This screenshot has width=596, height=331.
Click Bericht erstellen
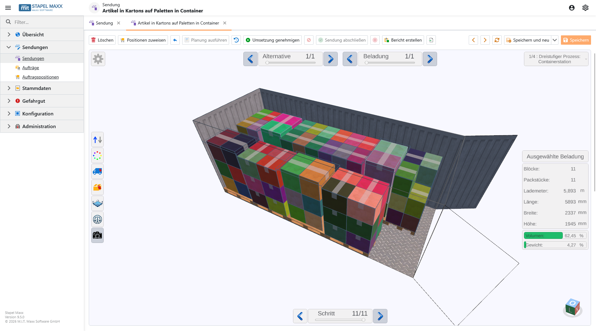coord(403,40)
